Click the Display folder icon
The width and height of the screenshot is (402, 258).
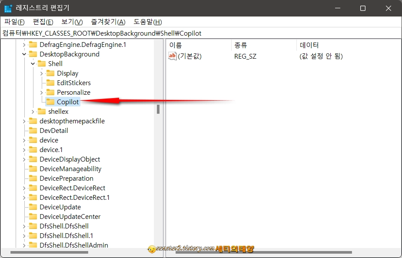[50, 73]
